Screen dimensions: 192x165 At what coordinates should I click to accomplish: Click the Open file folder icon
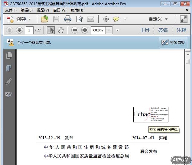pyautogui.click(x=45, y=19)
